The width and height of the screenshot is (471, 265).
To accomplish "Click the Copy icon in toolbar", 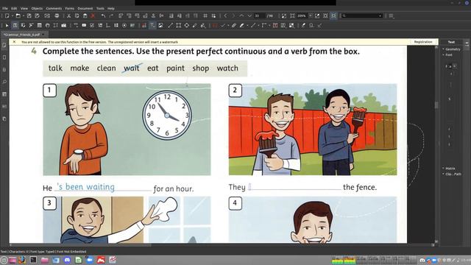I will tap(77, 15).
